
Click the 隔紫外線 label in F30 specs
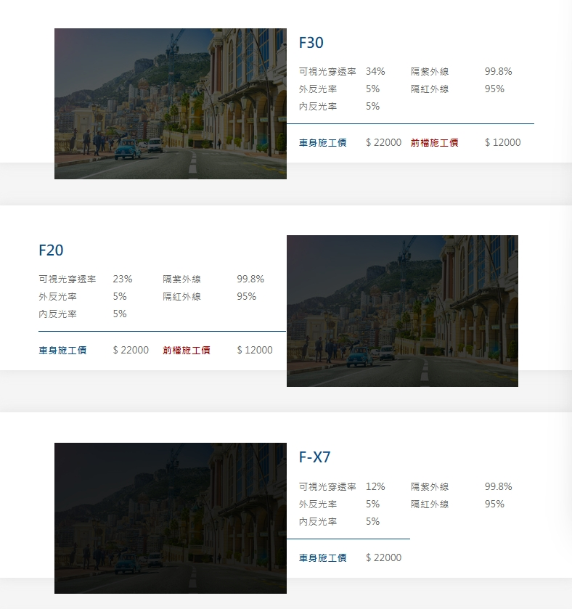430,71
